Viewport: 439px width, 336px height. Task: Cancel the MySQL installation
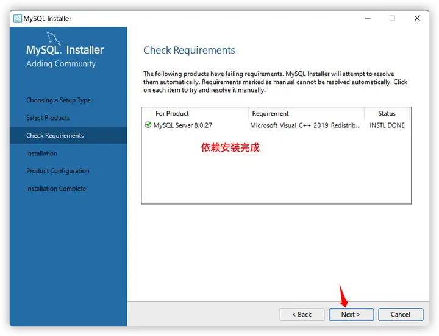[401, 315]
